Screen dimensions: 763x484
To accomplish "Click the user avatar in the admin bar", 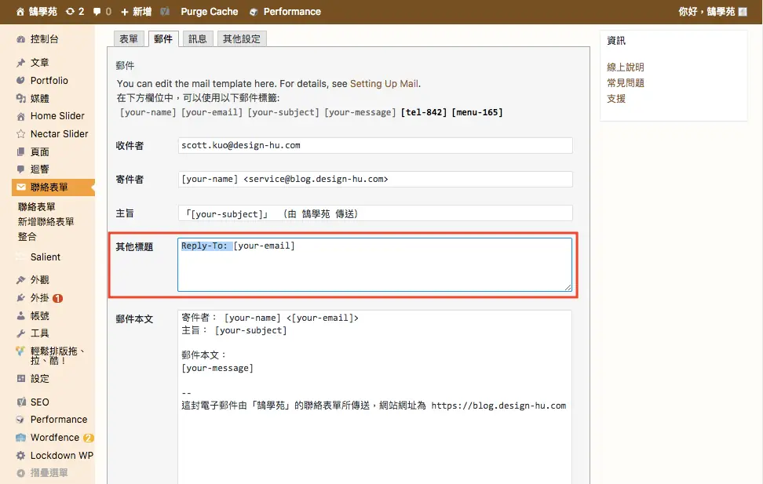I will point(743,12).
